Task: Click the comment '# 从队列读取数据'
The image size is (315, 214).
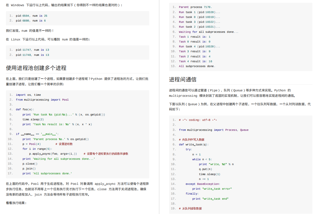Action: click(191, 208)
